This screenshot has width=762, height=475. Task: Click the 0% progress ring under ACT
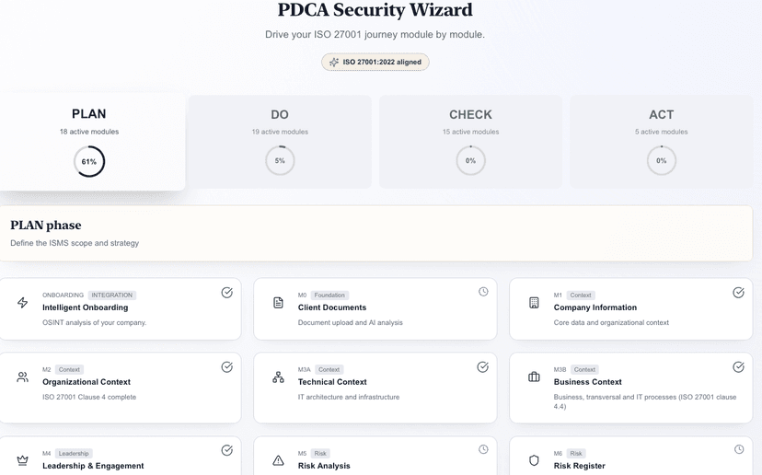coord(662,160)
